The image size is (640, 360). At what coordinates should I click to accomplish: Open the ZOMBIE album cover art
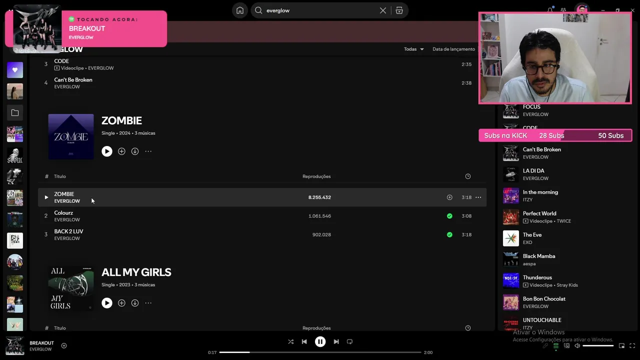(x=71, y=136)
